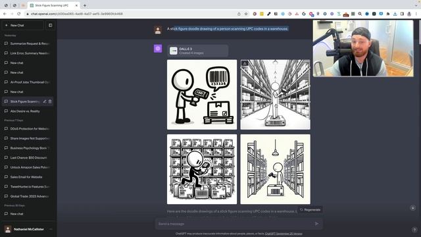This screenshot has width=421, height=237.
Task: Select the Stick Figure Scanning UPC browser tab
Action: 54,5
